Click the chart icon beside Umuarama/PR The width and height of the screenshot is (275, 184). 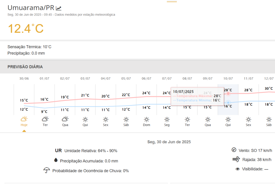59,8
